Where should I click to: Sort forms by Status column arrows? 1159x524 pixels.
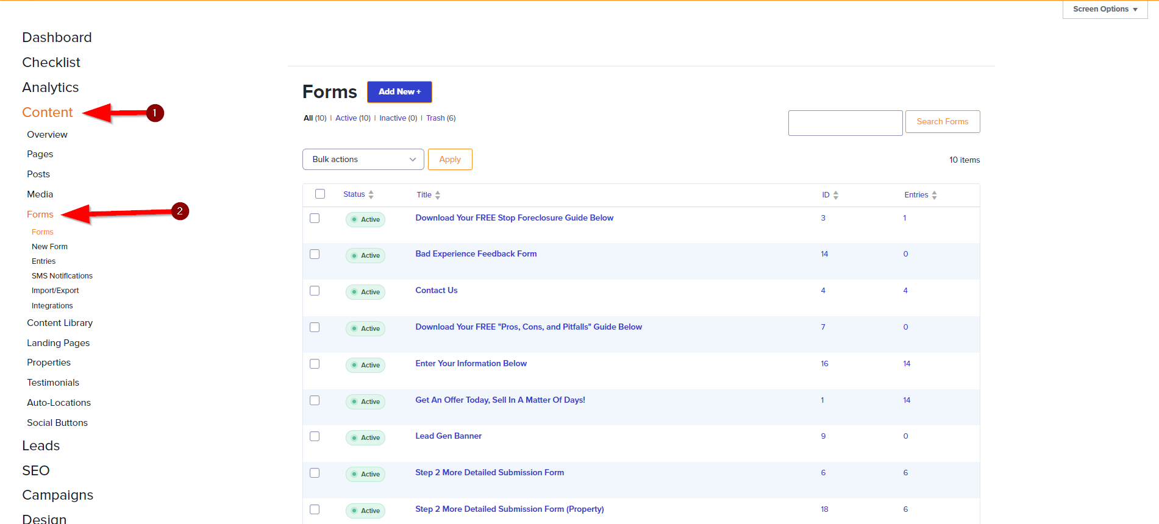click(371, 195)
